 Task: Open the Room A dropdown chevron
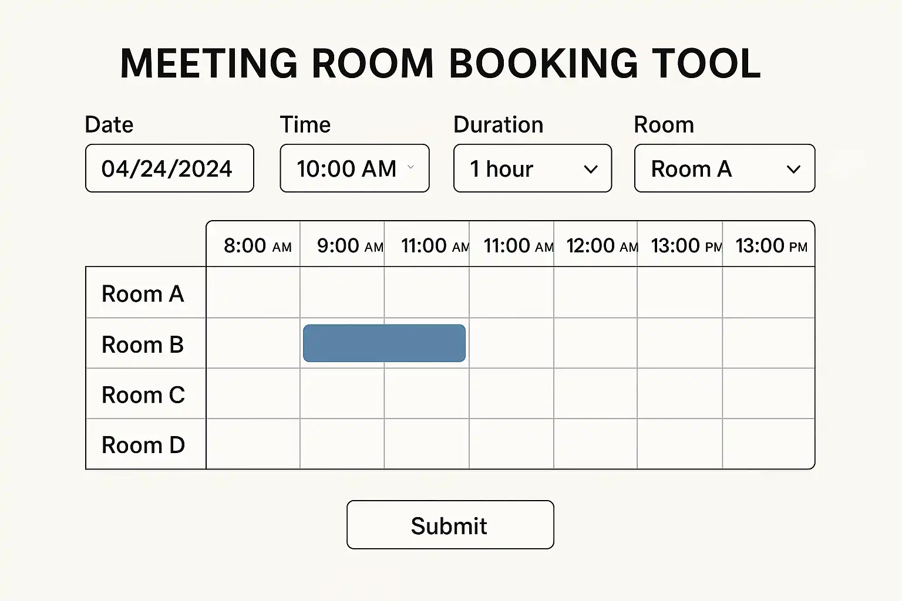[x=793, y=169]
